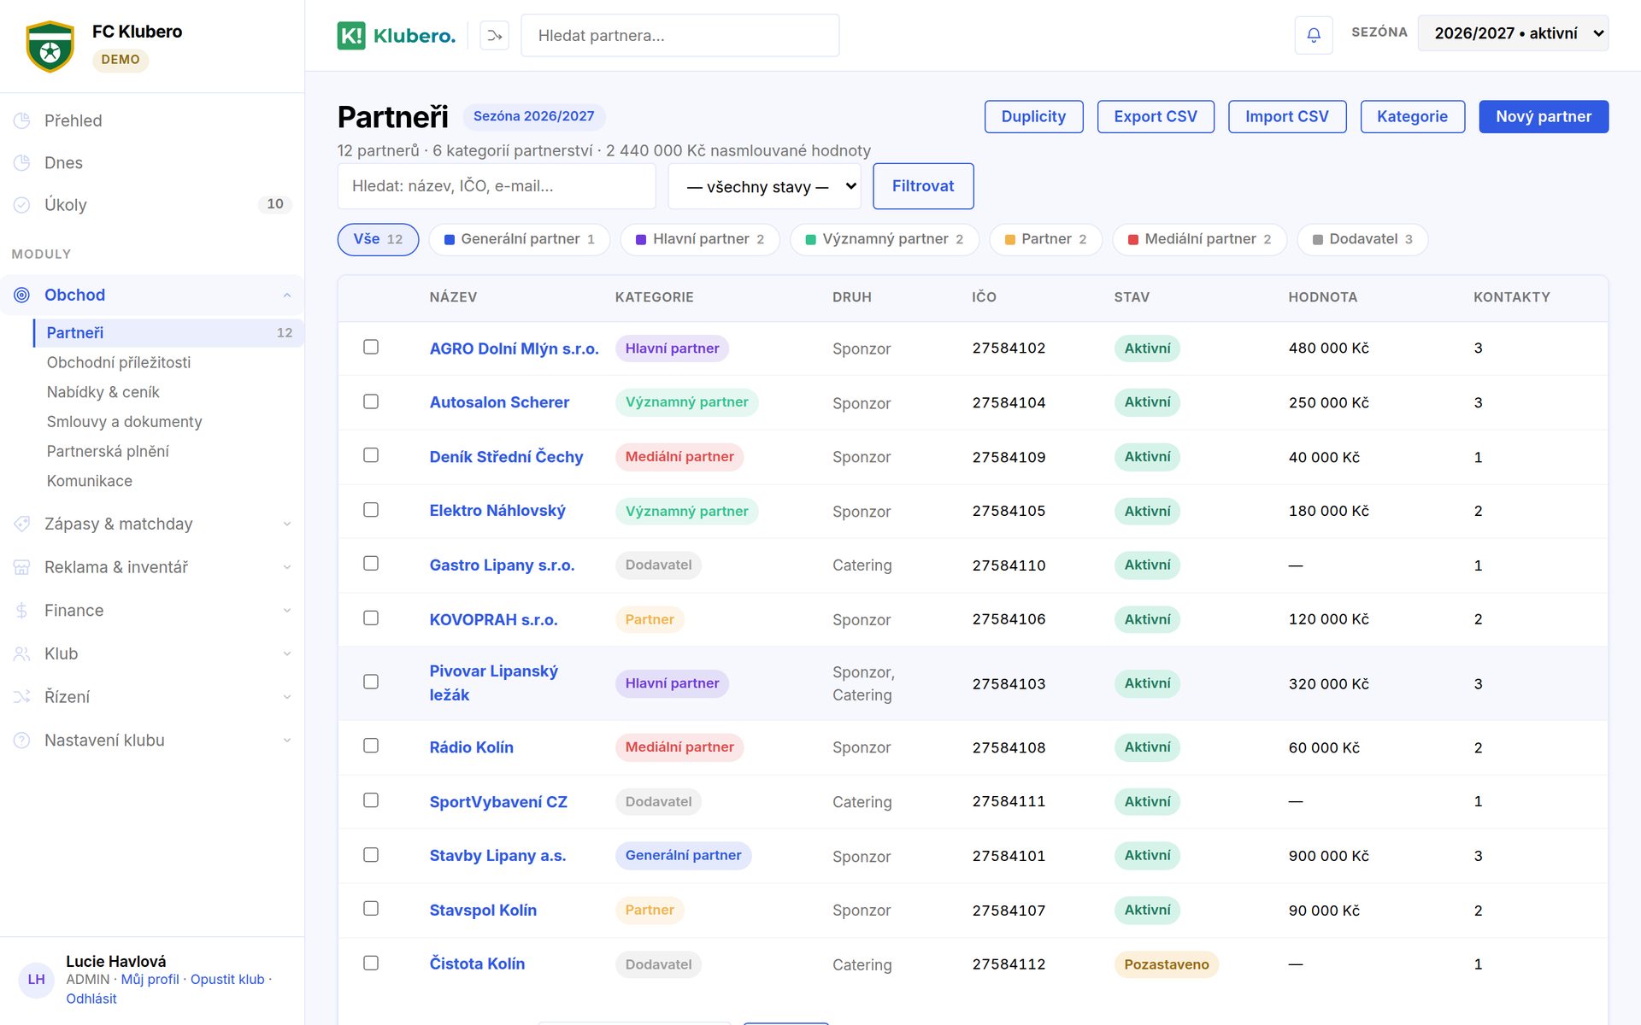Filter by Generální partner category chip
The width and height of the screenshot is (1641, 1025).
tap(519, 239)
